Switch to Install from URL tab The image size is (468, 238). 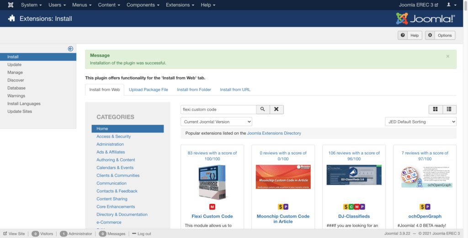tap(235, 90)
